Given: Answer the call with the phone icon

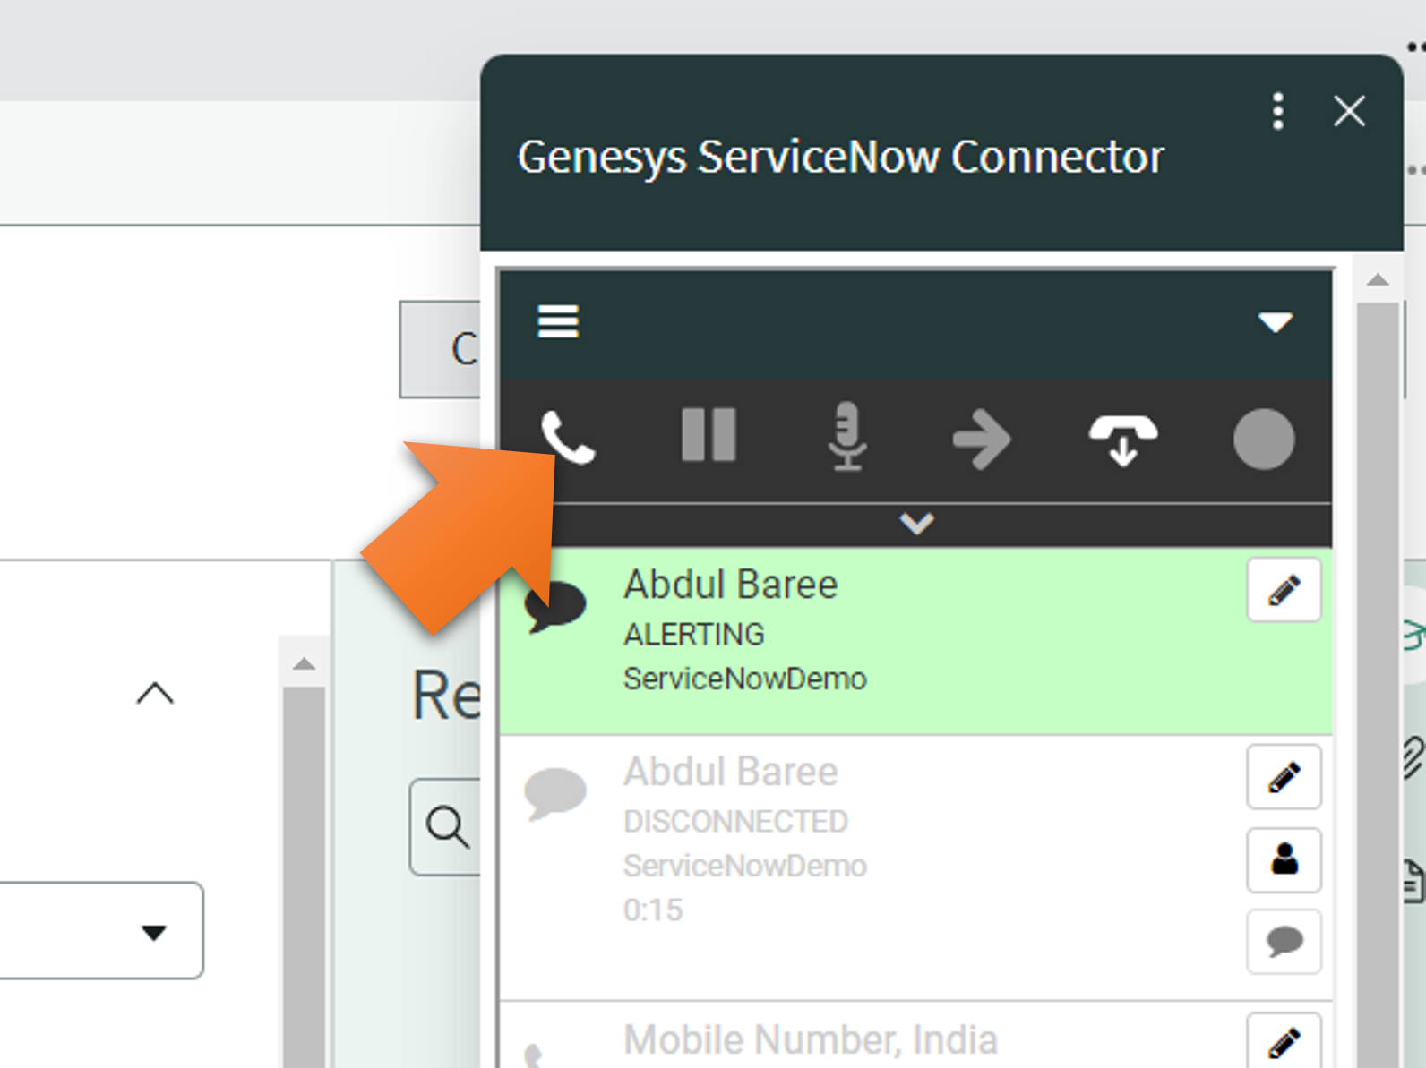Looking at the screenshot, I should (x=568, y=438).
